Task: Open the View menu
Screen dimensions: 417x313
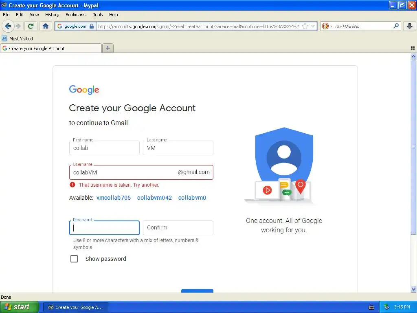Action: click(34, 15)
